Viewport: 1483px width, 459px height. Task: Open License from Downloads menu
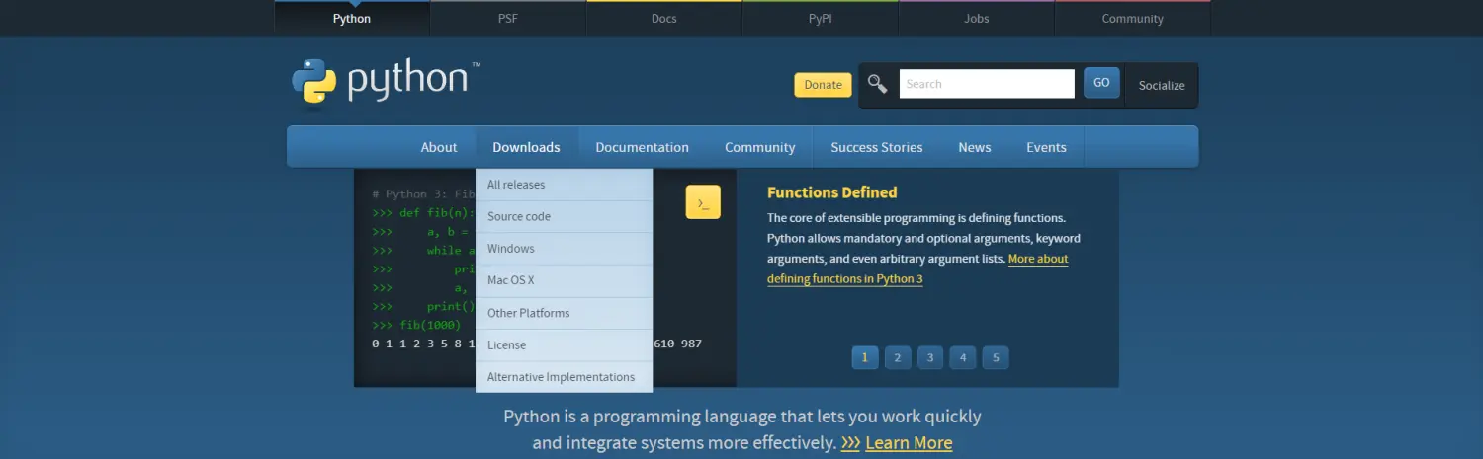click(x=565, y=344)
